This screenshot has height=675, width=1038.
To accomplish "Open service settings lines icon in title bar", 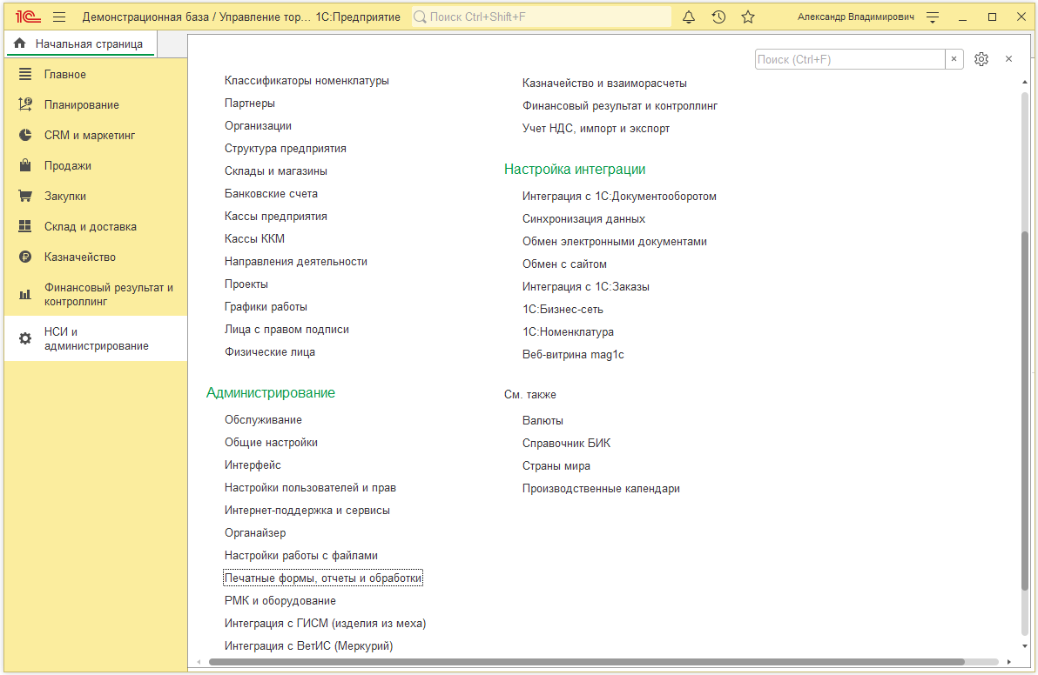I will click(x=933, y=17).
